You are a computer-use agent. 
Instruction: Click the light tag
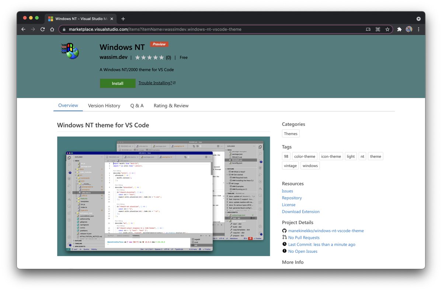tap(351, 157)
